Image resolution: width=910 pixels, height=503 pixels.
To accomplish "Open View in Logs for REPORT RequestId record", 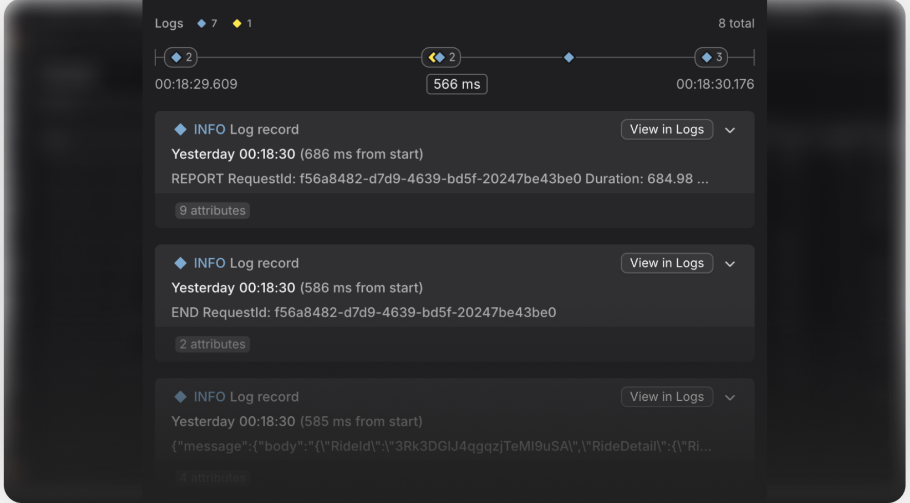I will (667, 129).
